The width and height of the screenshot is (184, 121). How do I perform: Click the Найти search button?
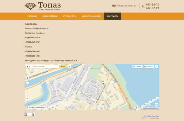click(63, 66)
